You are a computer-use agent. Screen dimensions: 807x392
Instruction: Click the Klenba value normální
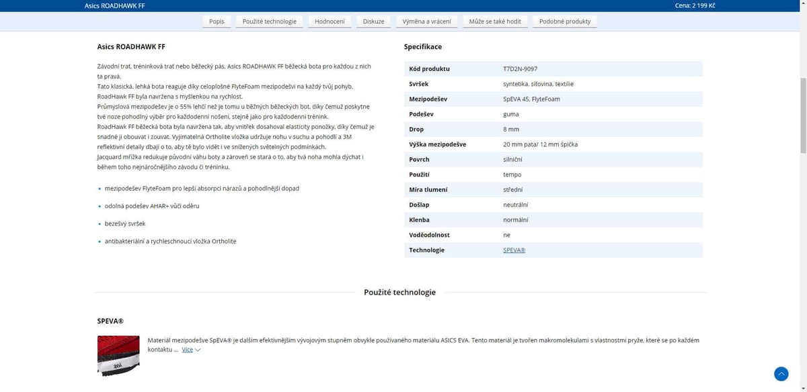point(515,220)
